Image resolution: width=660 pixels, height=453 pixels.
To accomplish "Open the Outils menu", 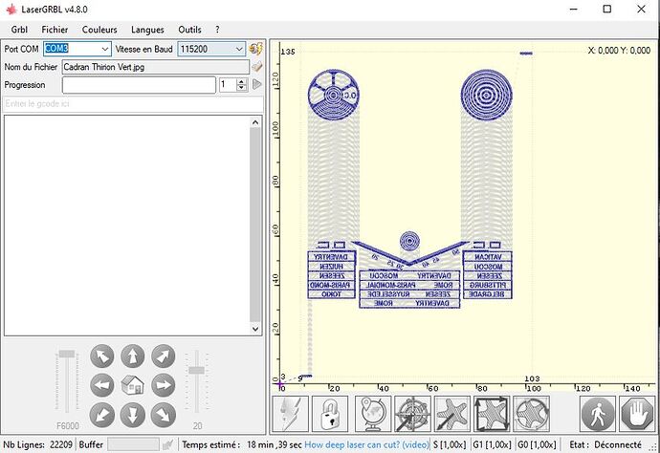I will coord(189,30).
